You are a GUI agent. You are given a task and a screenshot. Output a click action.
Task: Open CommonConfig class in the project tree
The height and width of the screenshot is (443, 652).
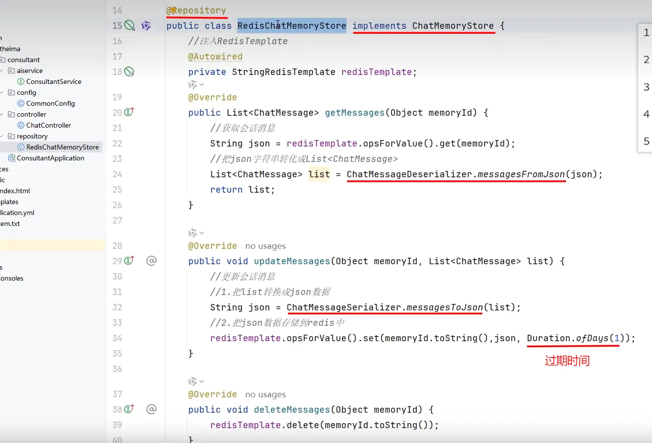tap(50, 103)
